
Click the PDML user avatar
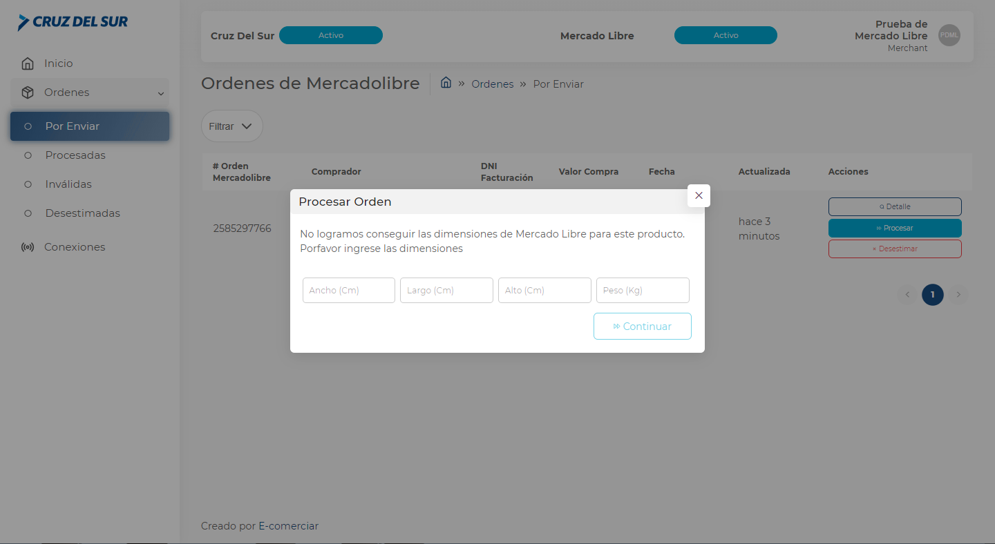click(949, 35)
